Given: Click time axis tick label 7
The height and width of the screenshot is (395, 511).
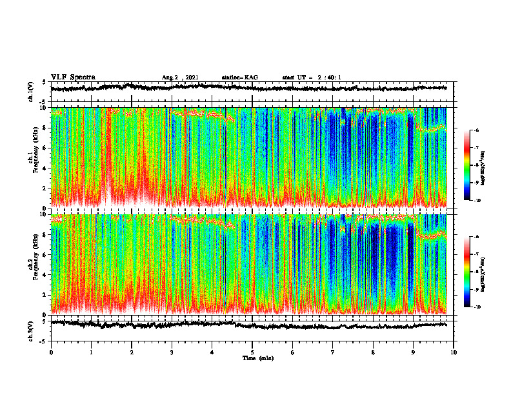Looking at the screenshot, I should [333, 352].
